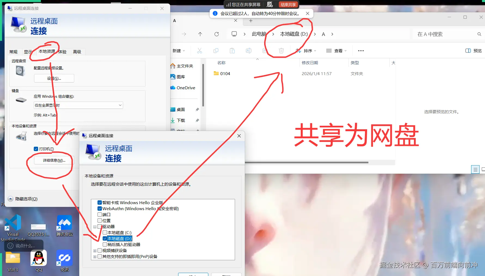This screenshot has width=485, height=276.
Task: Click the 设置(S)... button
Action: coord(54,78)
